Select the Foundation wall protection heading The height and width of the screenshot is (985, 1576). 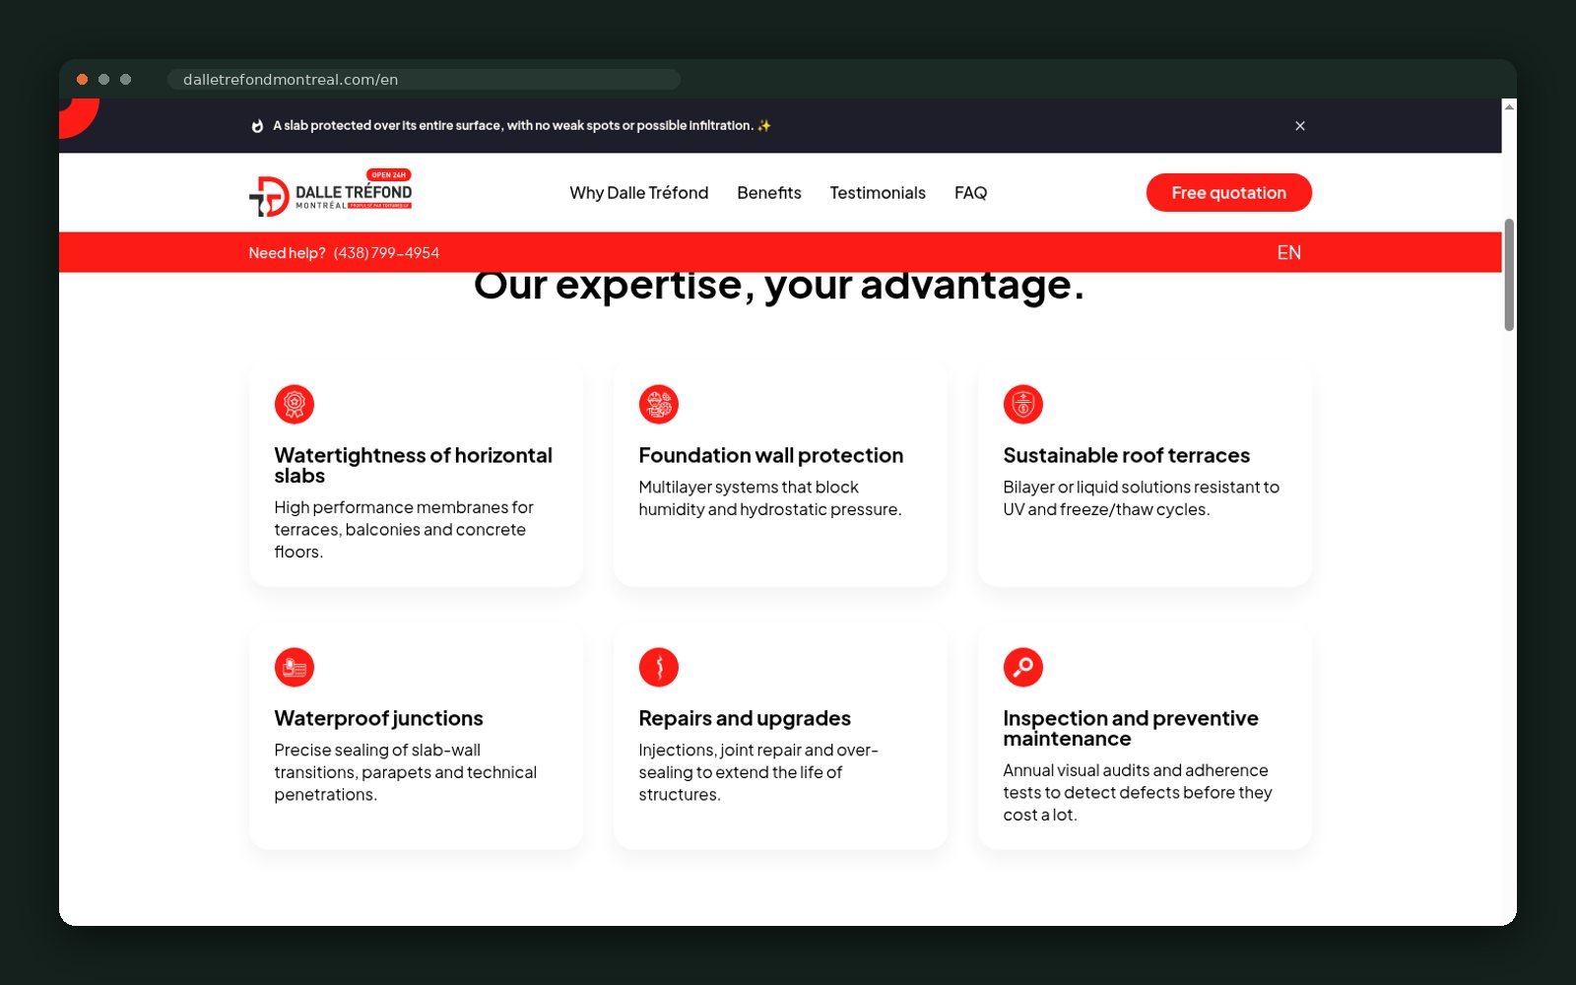[x=771, y=455]
